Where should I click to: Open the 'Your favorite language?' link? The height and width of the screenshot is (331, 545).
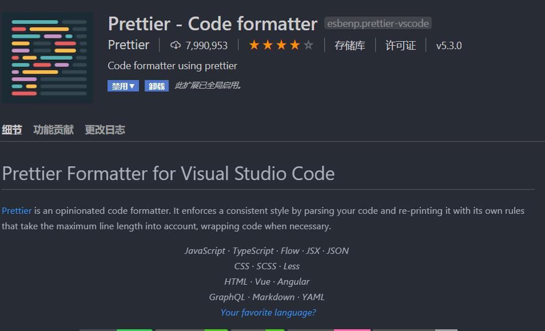click(x=268, y=313)
